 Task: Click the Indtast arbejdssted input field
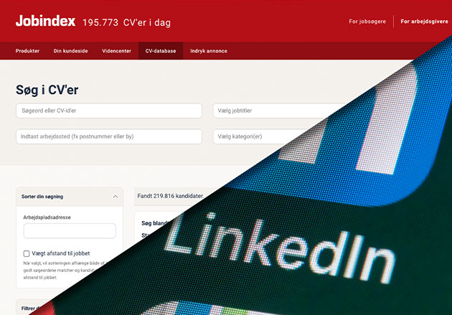pyautogui.click(x=108, y=136)
